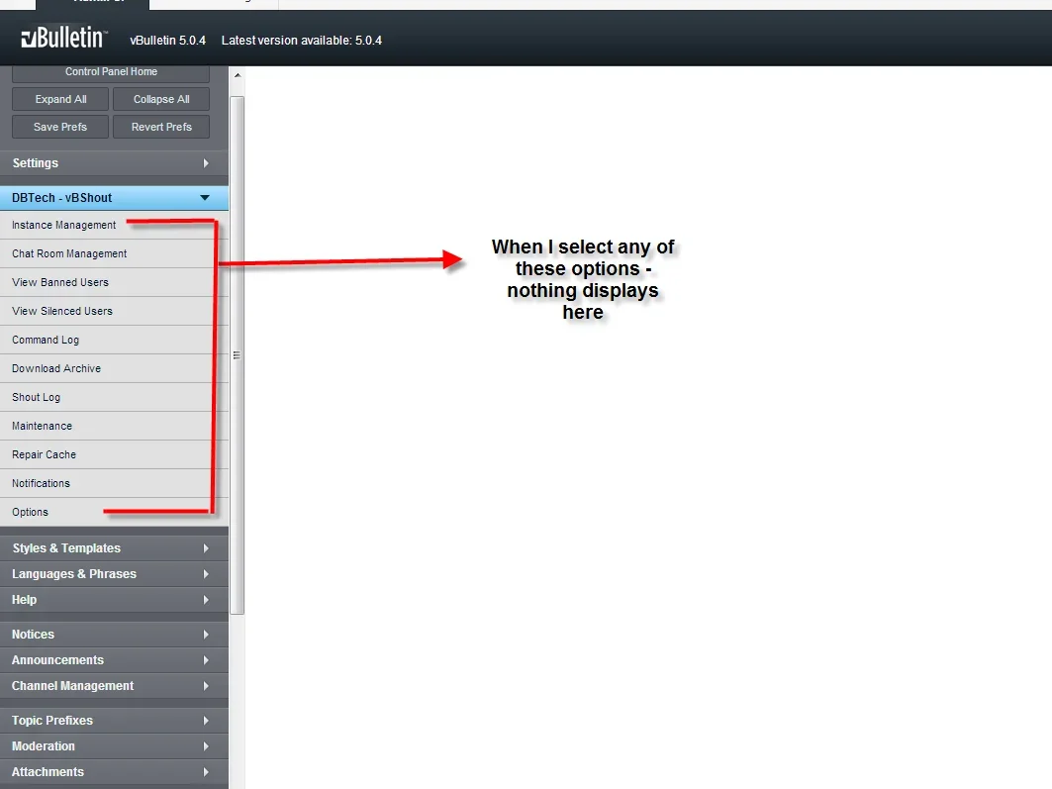Click the vBulletin 5.0.4 version text
This screenshot has height=789, width=1052.
pyautogui.click(x=167, y=41)
